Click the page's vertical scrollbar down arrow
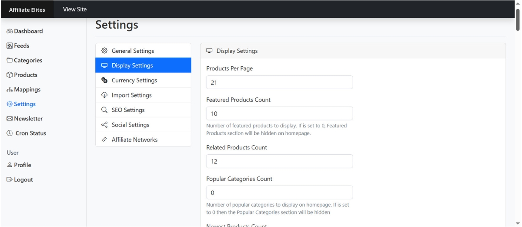 pos(517,223)
